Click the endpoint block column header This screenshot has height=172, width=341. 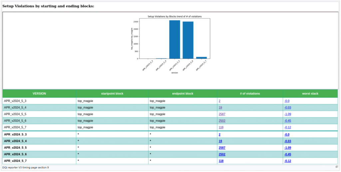pyautogui.click(x=183, y=94)
